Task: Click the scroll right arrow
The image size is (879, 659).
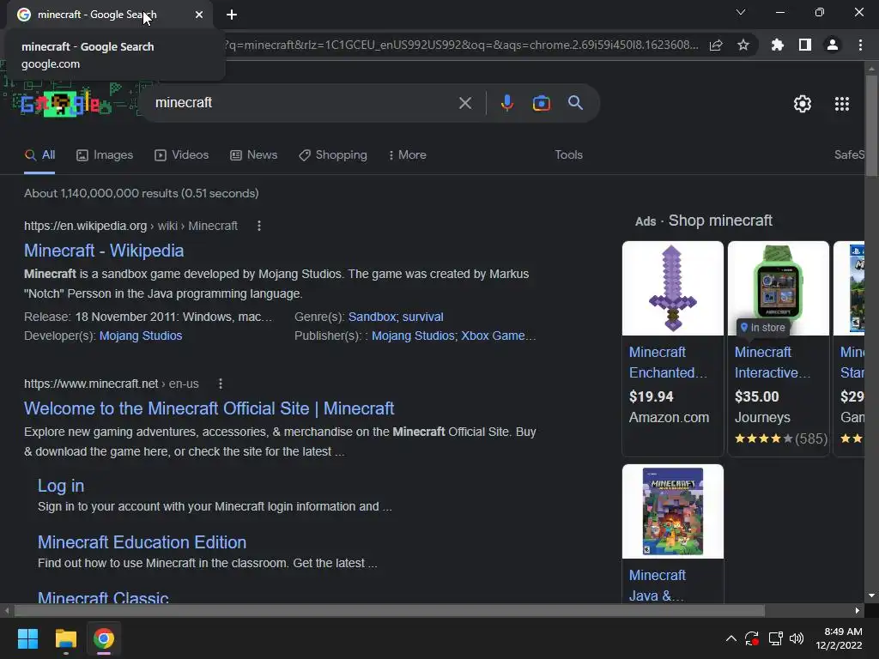Action: pos(858,611)
